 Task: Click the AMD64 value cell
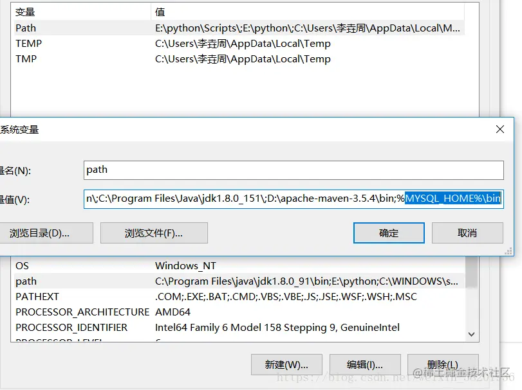click(172, 312)
